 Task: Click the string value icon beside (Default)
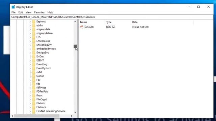[81, 27]
